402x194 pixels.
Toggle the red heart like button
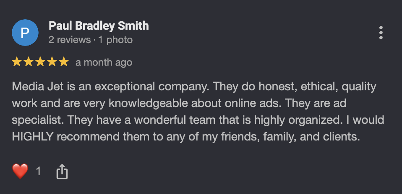tap(20, 171)
